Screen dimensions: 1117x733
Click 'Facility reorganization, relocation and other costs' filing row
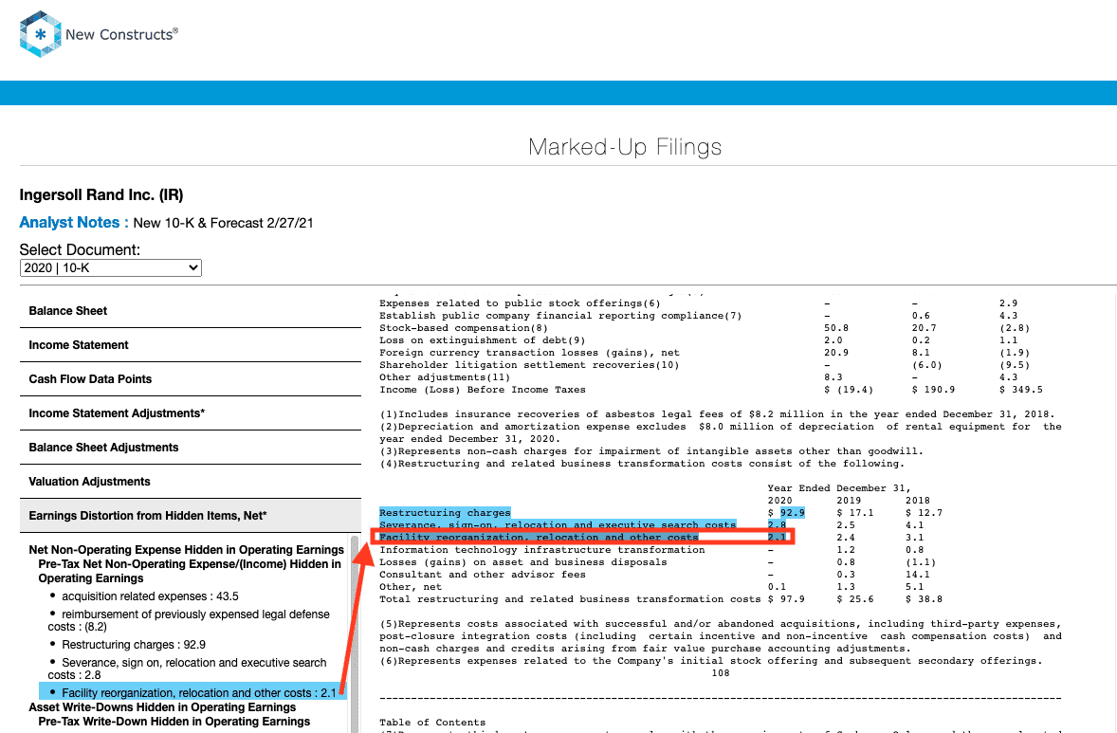click(x=539, y=537)
